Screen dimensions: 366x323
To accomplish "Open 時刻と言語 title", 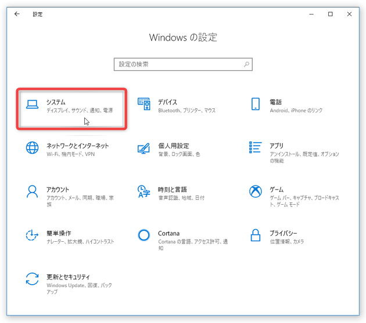I will coord(173,190).
